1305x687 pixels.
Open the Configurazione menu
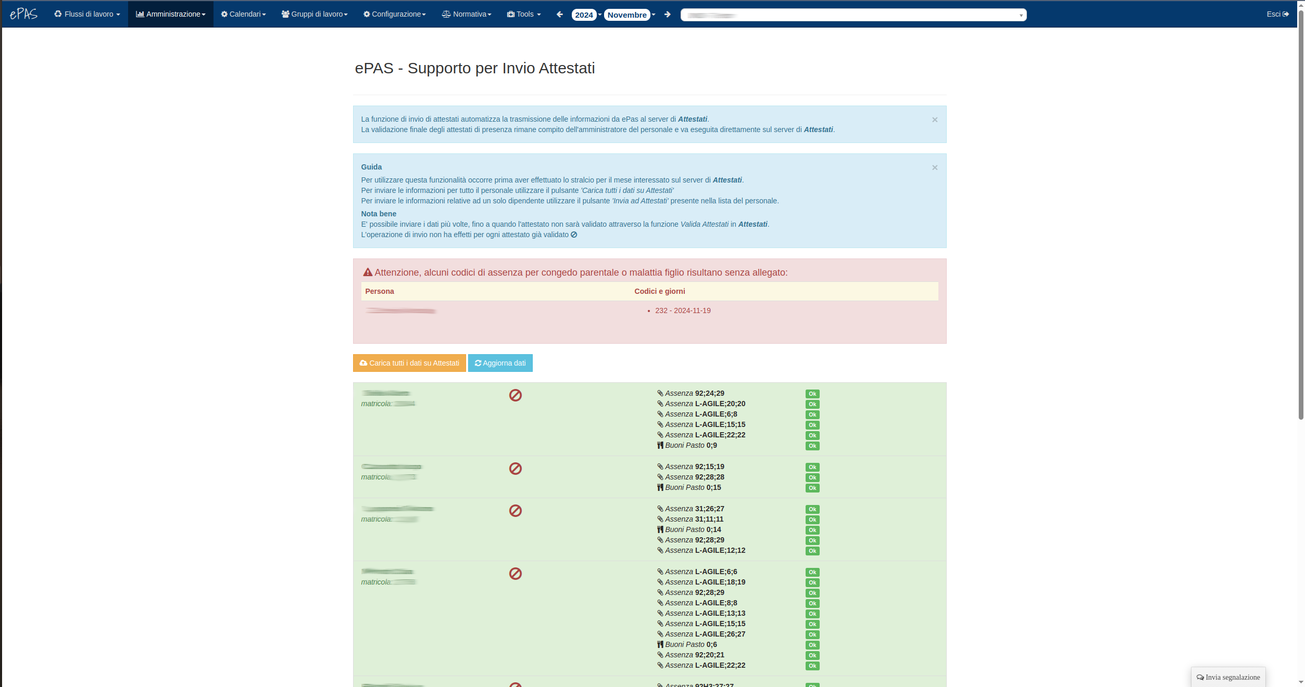pos(395,14)
